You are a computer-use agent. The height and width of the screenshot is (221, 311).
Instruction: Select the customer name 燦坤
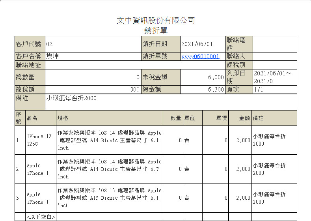[52, 56]
